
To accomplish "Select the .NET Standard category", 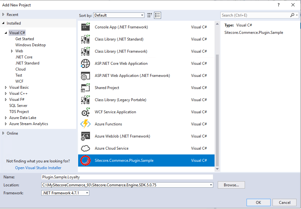I will point(27,63).
